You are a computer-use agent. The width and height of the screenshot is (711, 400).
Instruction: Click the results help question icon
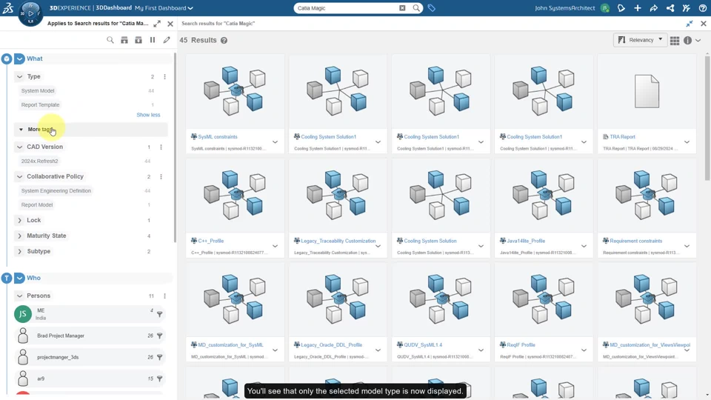[224, 40]
